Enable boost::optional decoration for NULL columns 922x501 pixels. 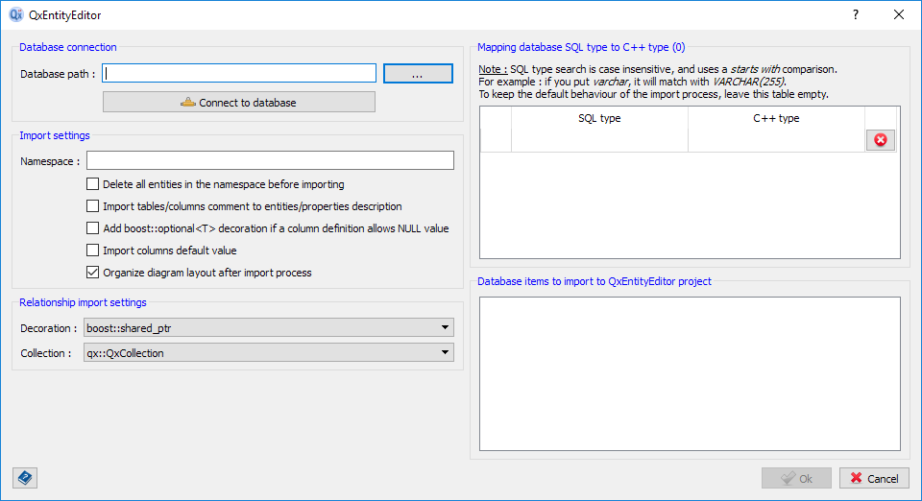[93, 228]
